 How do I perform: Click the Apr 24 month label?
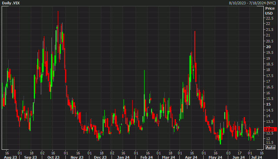click(x=191, y=157)
